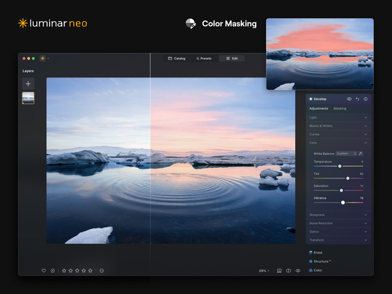The width and height of the screenshot is (392, 294).
Task: Open the White Balance Custom dropdown
Action: click(x=346, y=153)
